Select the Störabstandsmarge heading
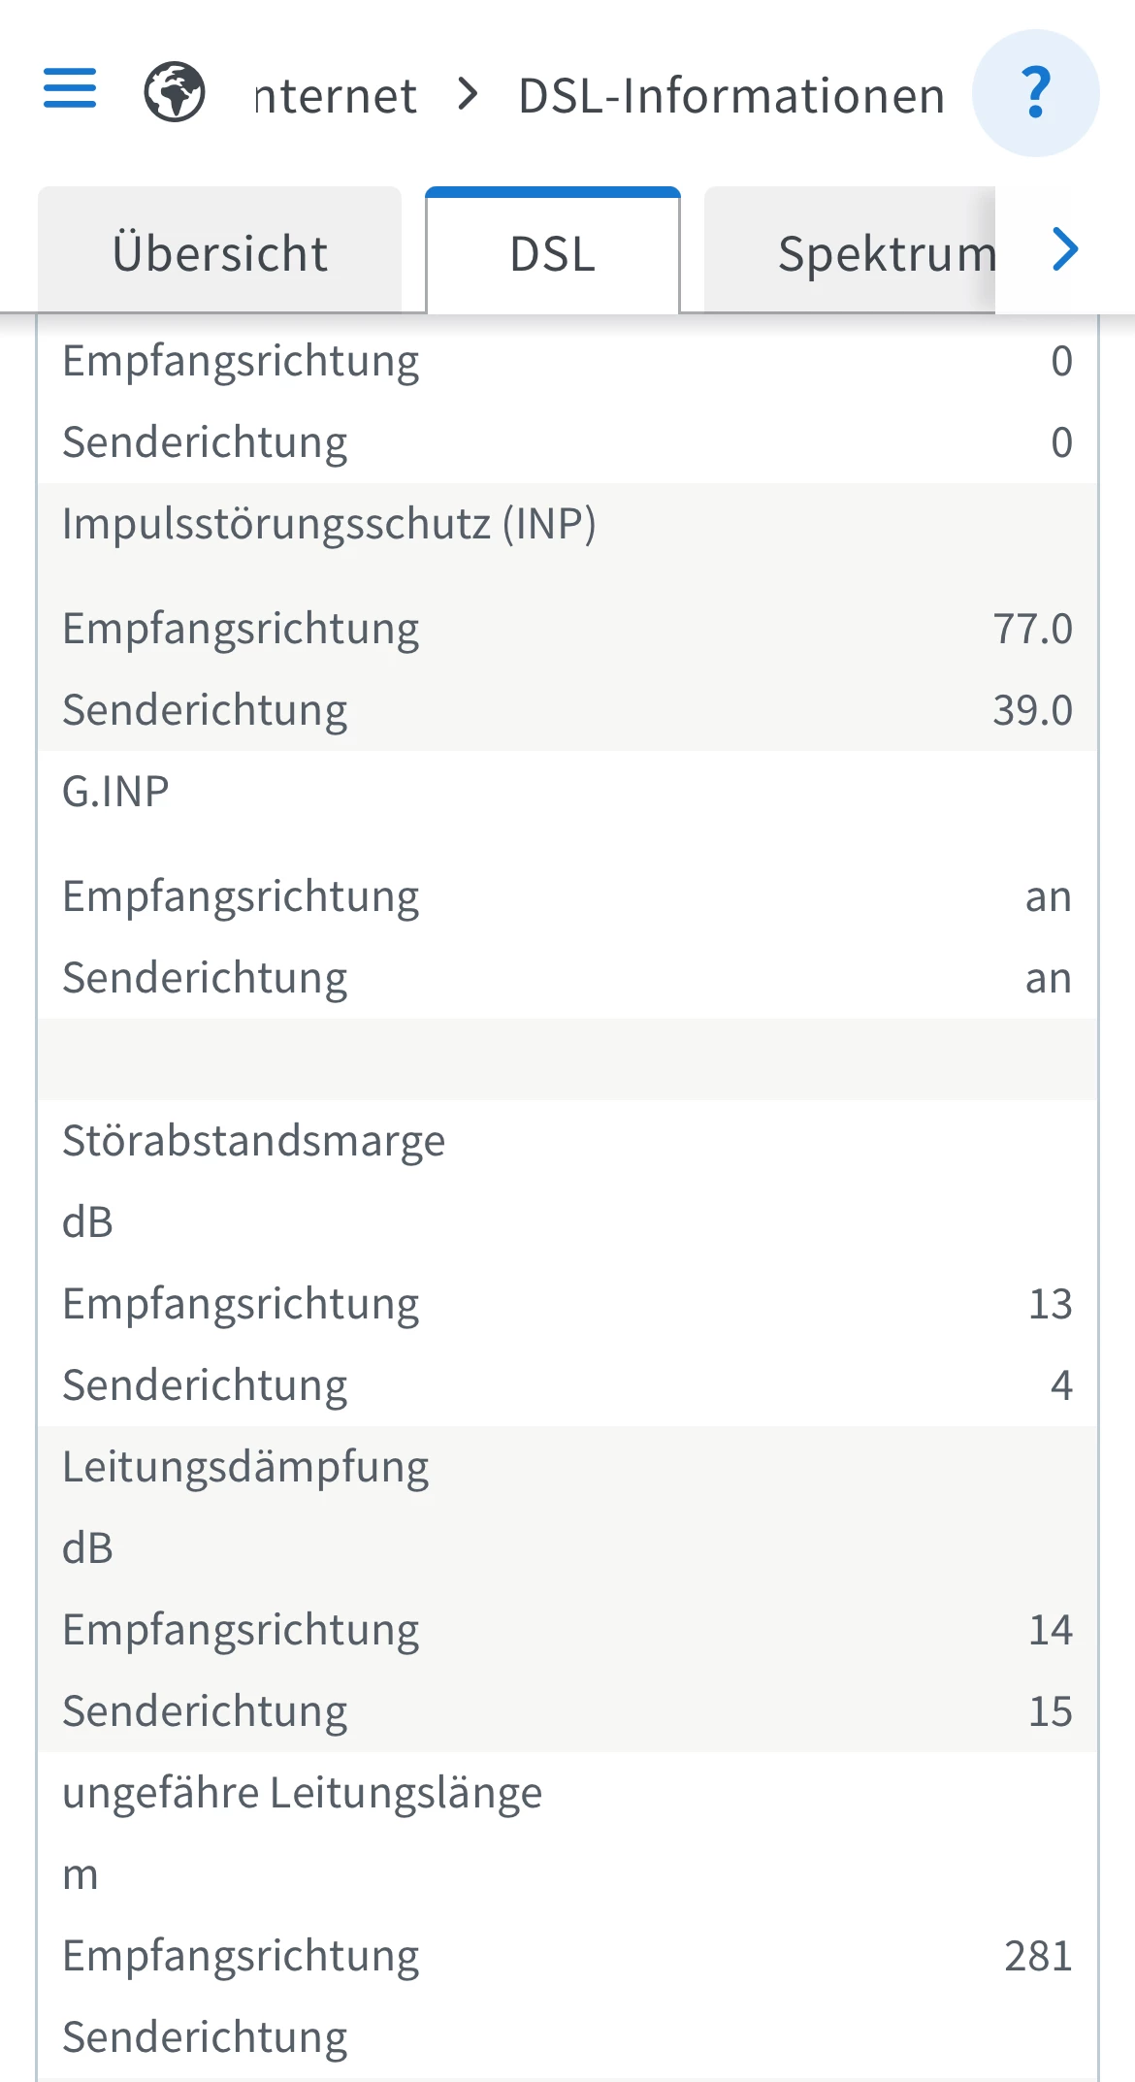This screenshot has height=2082, width=1135. (253, 1141)
